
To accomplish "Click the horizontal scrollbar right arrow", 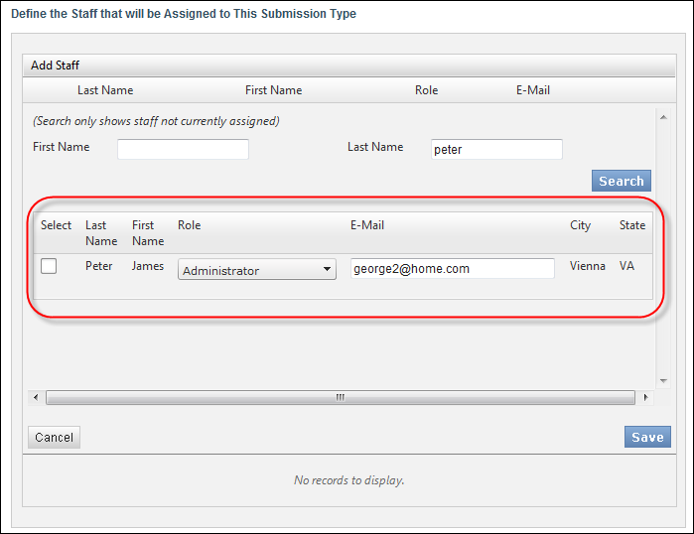I will pyautogui.click(x=645, y=397).
